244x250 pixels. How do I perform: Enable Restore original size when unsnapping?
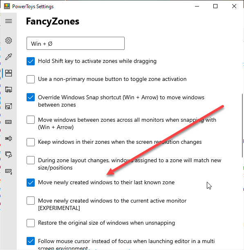click(31, 223)
